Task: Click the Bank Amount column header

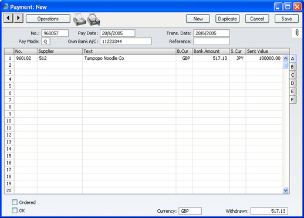Action: (211, 52)
